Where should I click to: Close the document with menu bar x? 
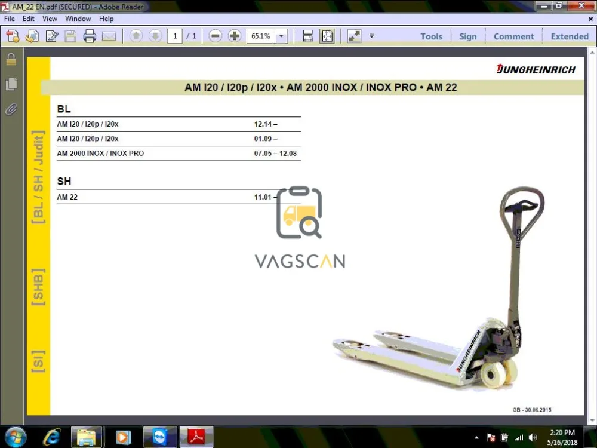coord(590,19)
